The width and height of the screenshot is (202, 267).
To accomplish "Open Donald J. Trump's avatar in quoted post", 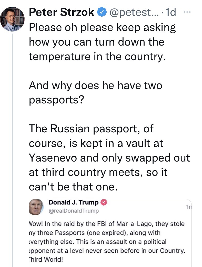I will [x=36, y=207].
